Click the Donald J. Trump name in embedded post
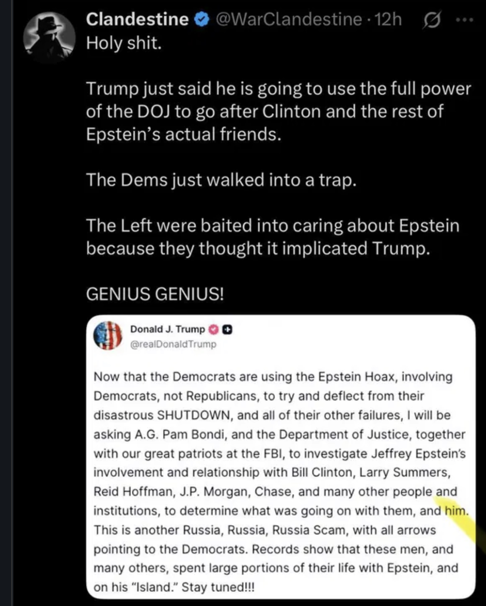Screen dimensions: 486x606 tap(168, 329)
